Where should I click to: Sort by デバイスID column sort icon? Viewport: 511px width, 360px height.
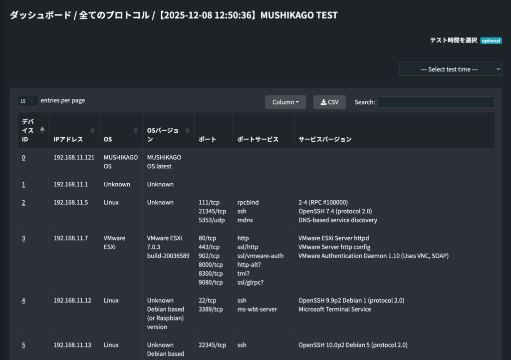pos(42,130)
